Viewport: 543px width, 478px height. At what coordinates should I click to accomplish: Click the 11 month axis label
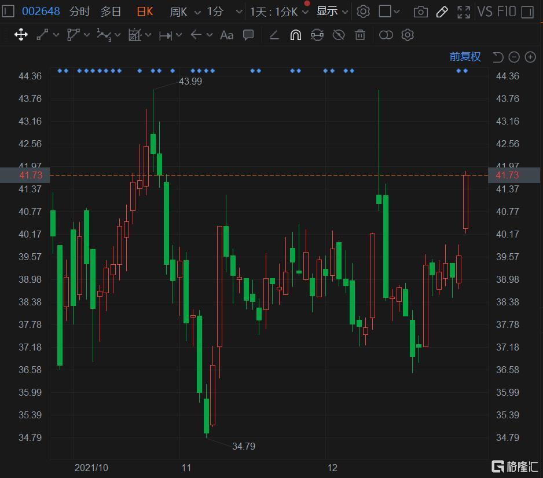(x=186, y=468)
